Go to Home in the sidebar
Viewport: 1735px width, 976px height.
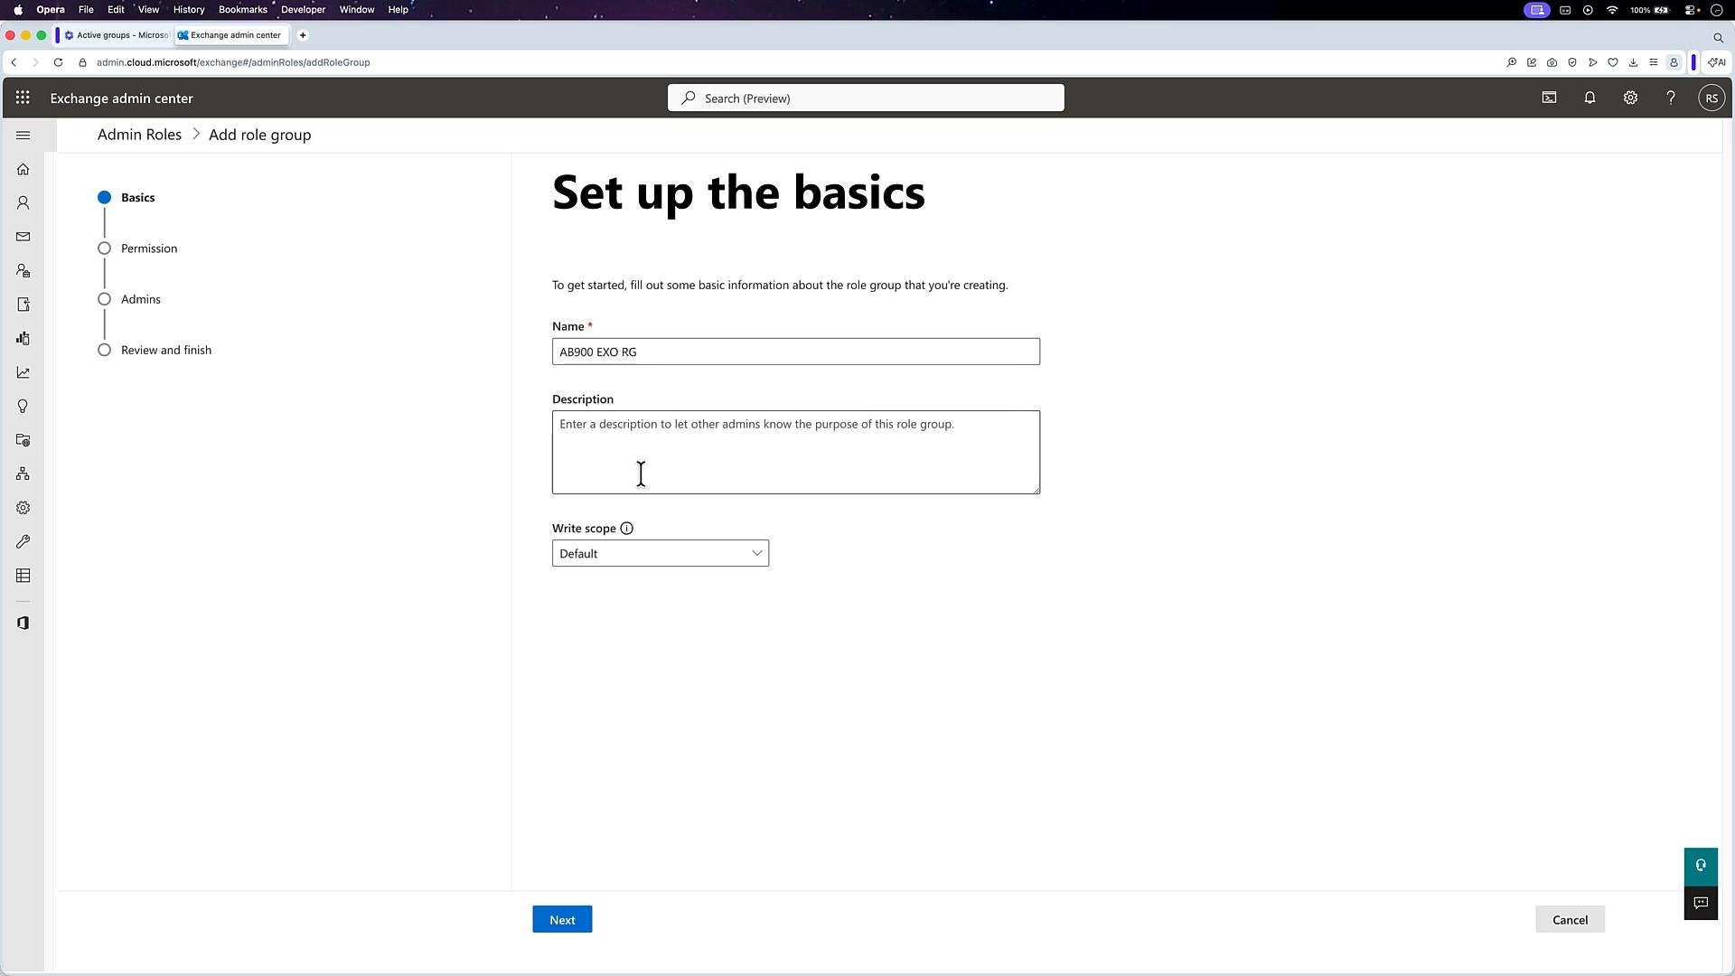click(x=23, y=169)
